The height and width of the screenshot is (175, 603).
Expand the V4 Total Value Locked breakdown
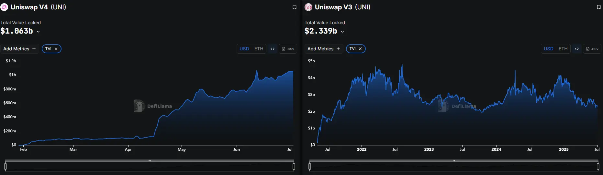38,32
